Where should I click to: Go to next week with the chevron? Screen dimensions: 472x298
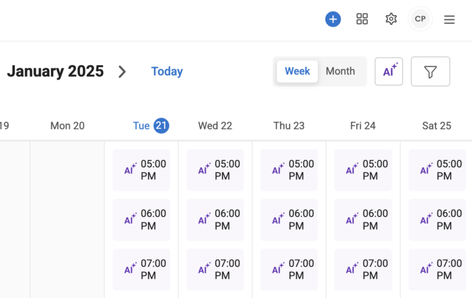point(122,72)
